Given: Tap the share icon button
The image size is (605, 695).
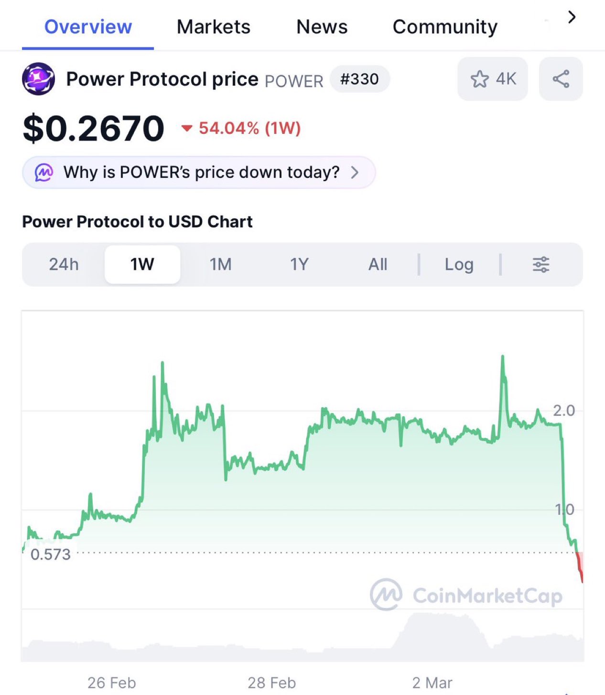Looking at the screenshot, I should pyautogui.click(x=561, y=79).
